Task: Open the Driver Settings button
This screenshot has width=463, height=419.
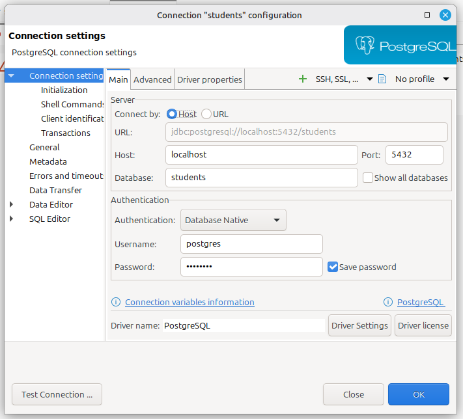Action: [359, 325]
